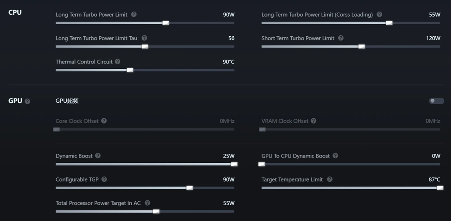This screenshot has height=221, width=451.
Task: Click the Core Clock Offset help icon
Action: 104,121
